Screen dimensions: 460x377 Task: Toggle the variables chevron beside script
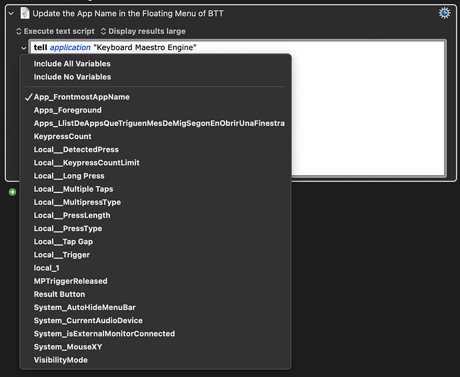coord(24,48)
